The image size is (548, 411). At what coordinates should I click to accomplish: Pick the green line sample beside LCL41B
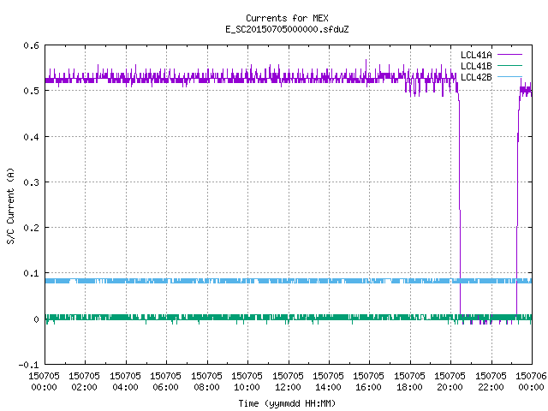tap(509, 65)
